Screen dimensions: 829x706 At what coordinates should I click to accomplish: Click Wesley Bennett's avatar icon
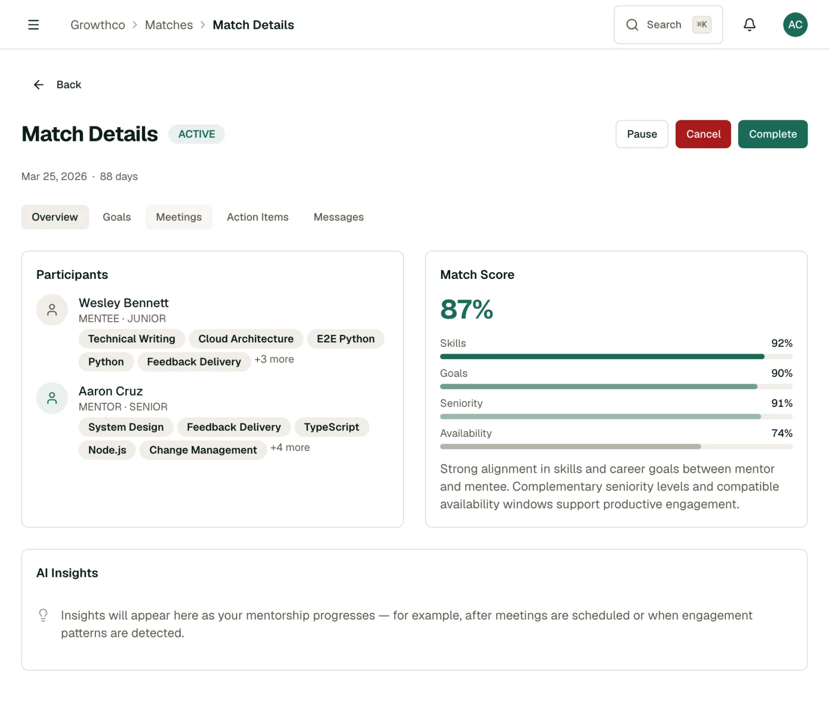coord(52,310)
